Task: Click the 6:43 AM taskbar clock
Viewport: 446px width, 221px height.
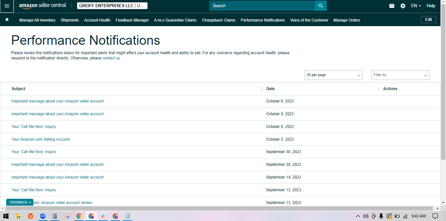Action: pyautogui.click(x=419, y=216)
